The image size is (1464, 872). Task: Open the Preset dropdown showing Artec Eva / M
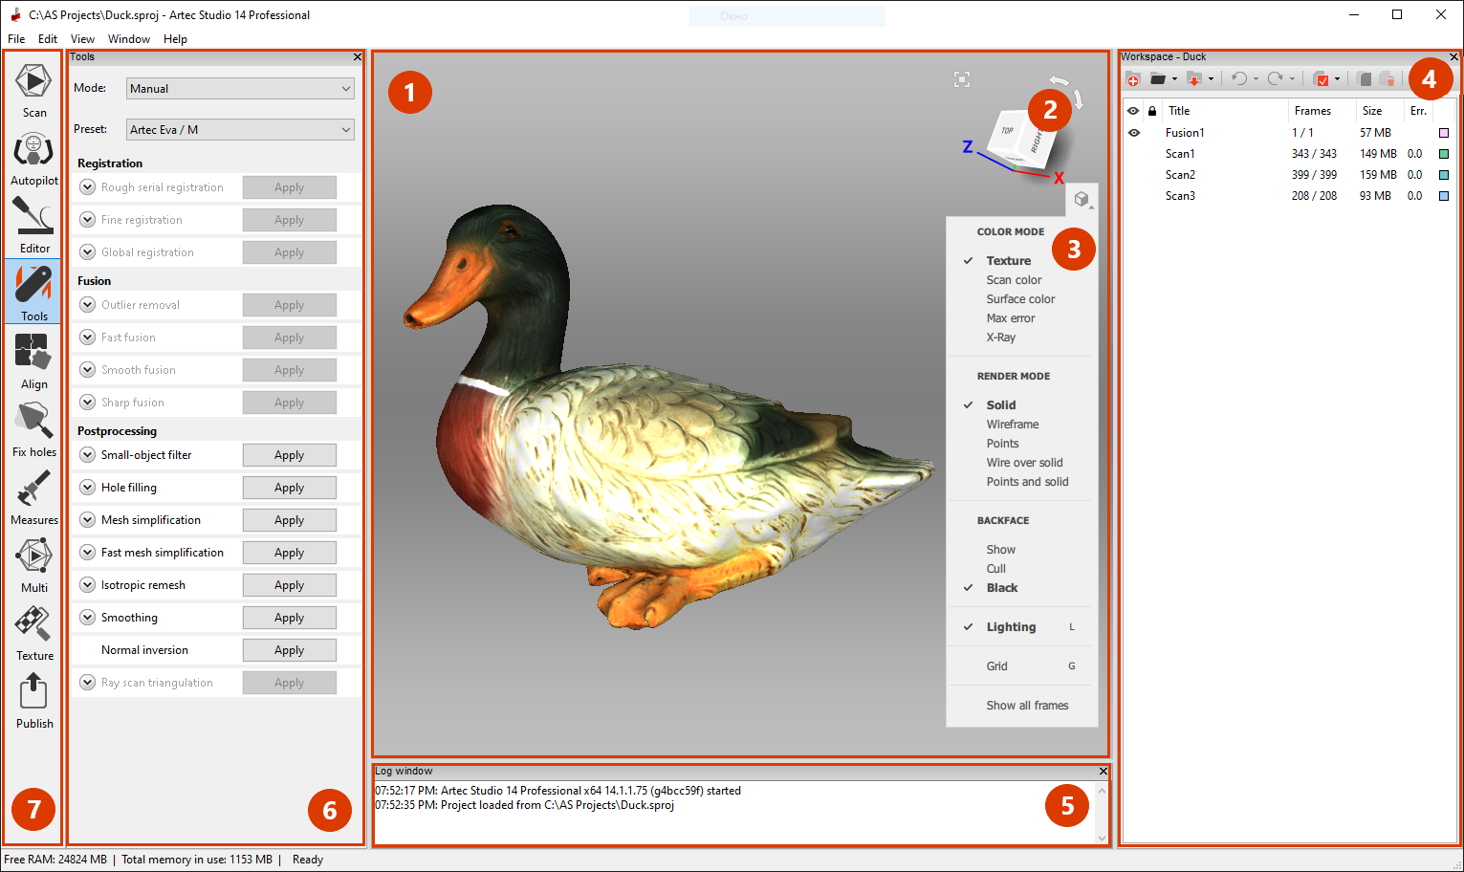[240, 130]
